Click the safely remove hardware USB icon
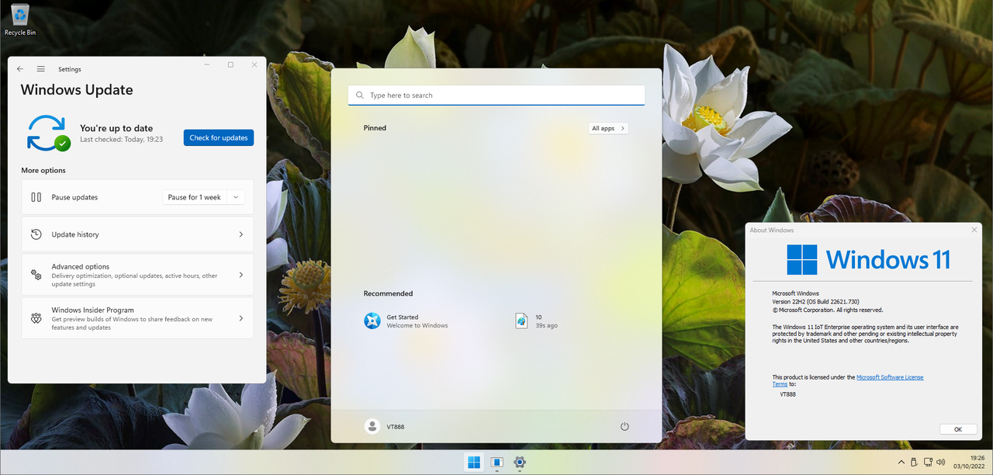This screenshot has height=475, width=993. [914, 462]
